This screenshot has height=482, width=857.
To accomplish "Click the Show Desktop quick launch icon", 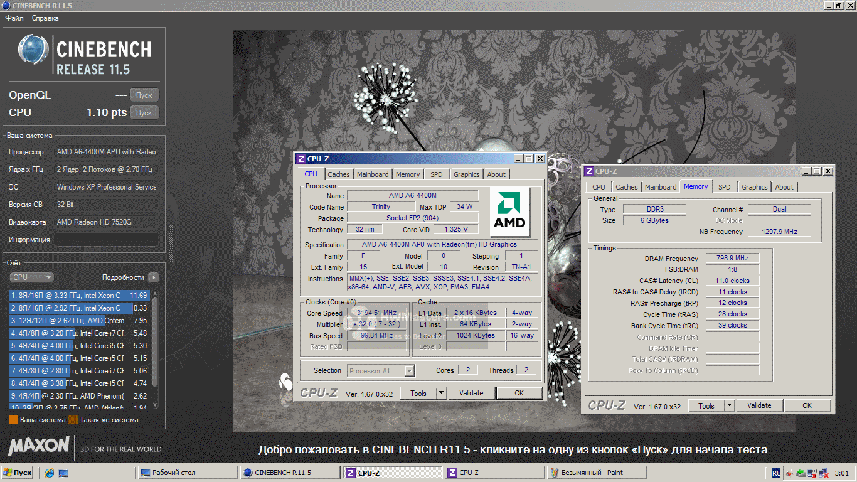I will [x=64, y=473].
